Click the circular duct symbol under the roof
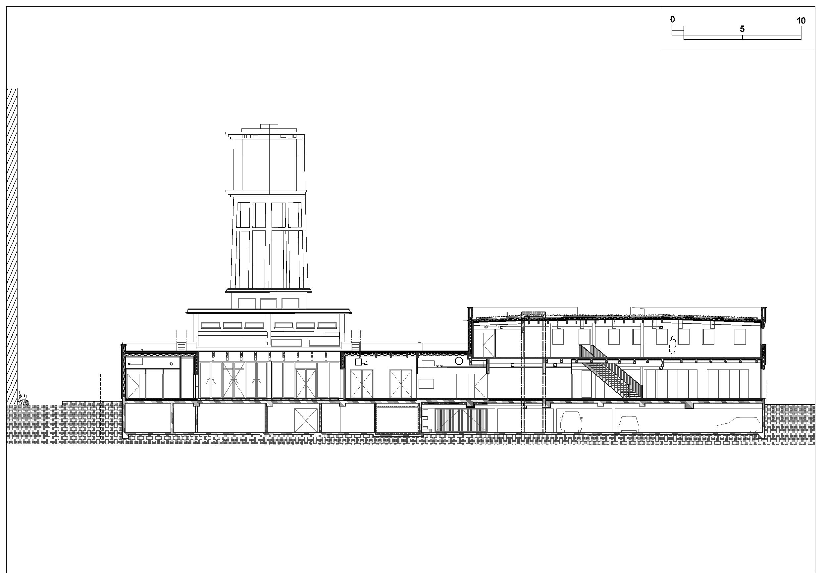 pyautogui.click(x=459, y=361)
